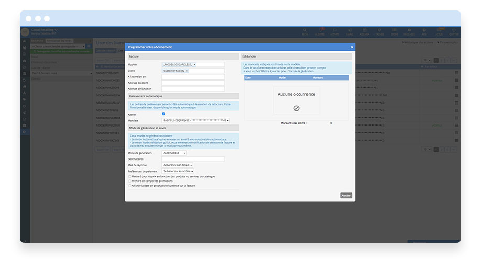
Task: Open the Store icon in top bar
Action: 394,31
